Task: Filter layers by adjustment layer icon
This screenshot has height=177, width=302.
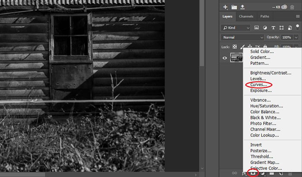Action: [265, 28]
